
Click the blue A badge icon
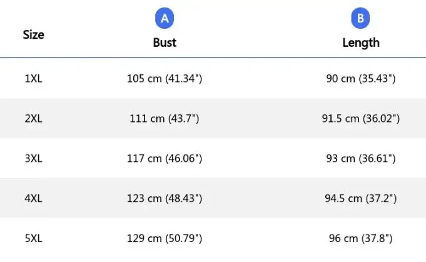pos(165,19)
